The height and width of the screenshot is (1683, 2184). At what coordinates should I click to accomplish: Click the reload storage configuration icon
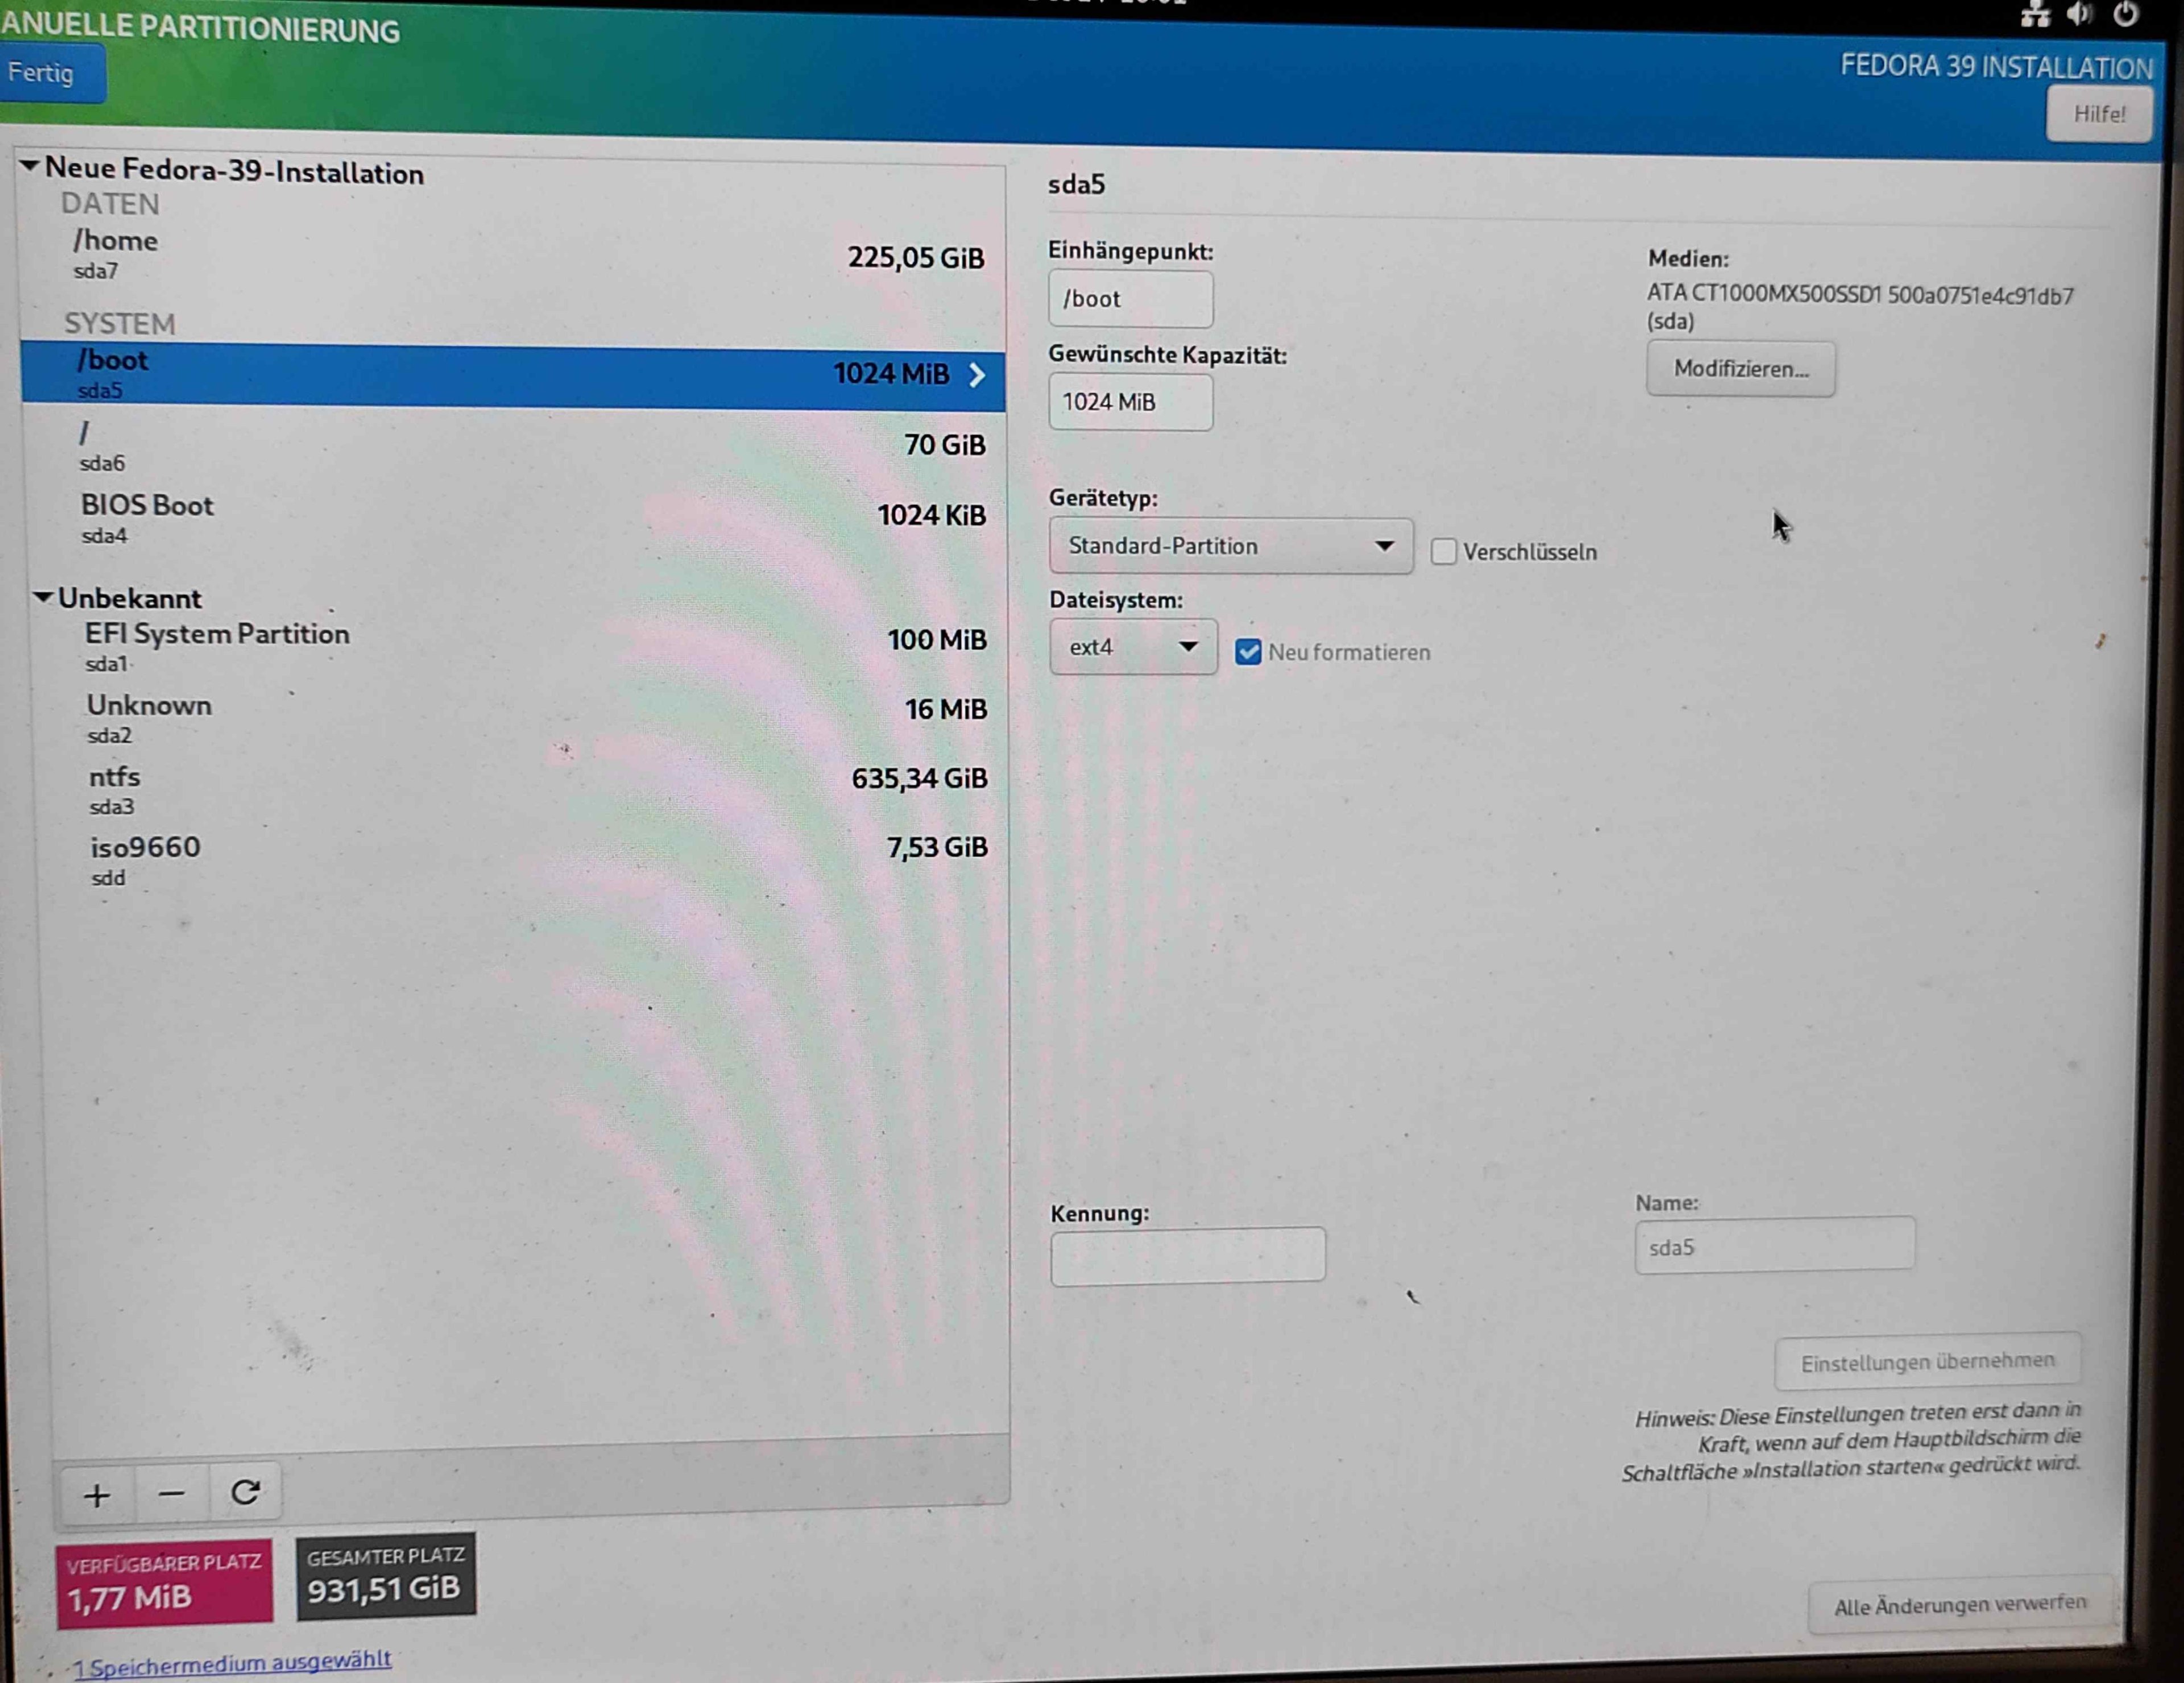[245, 1493]
